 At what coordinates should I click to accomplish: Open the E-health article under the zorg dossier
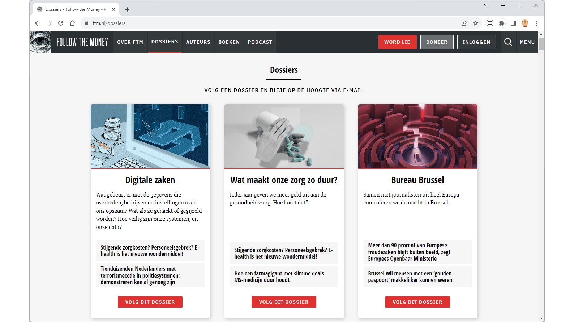pos(284,253)
